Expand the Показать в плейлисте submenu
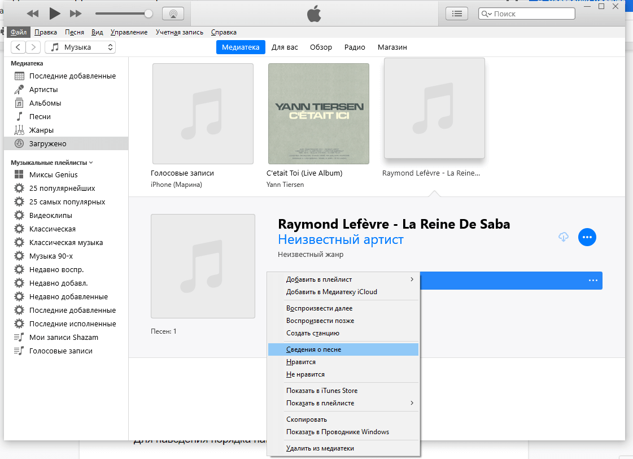The height and width of the screenshot is (459, 633). pos(343,403)
